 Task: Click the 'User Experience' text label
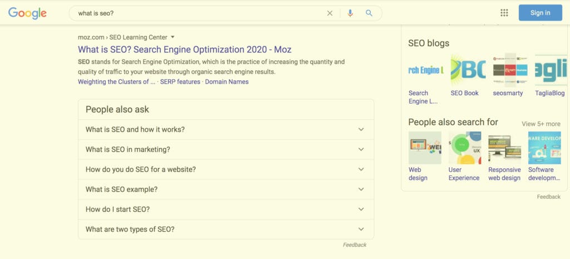464,174
